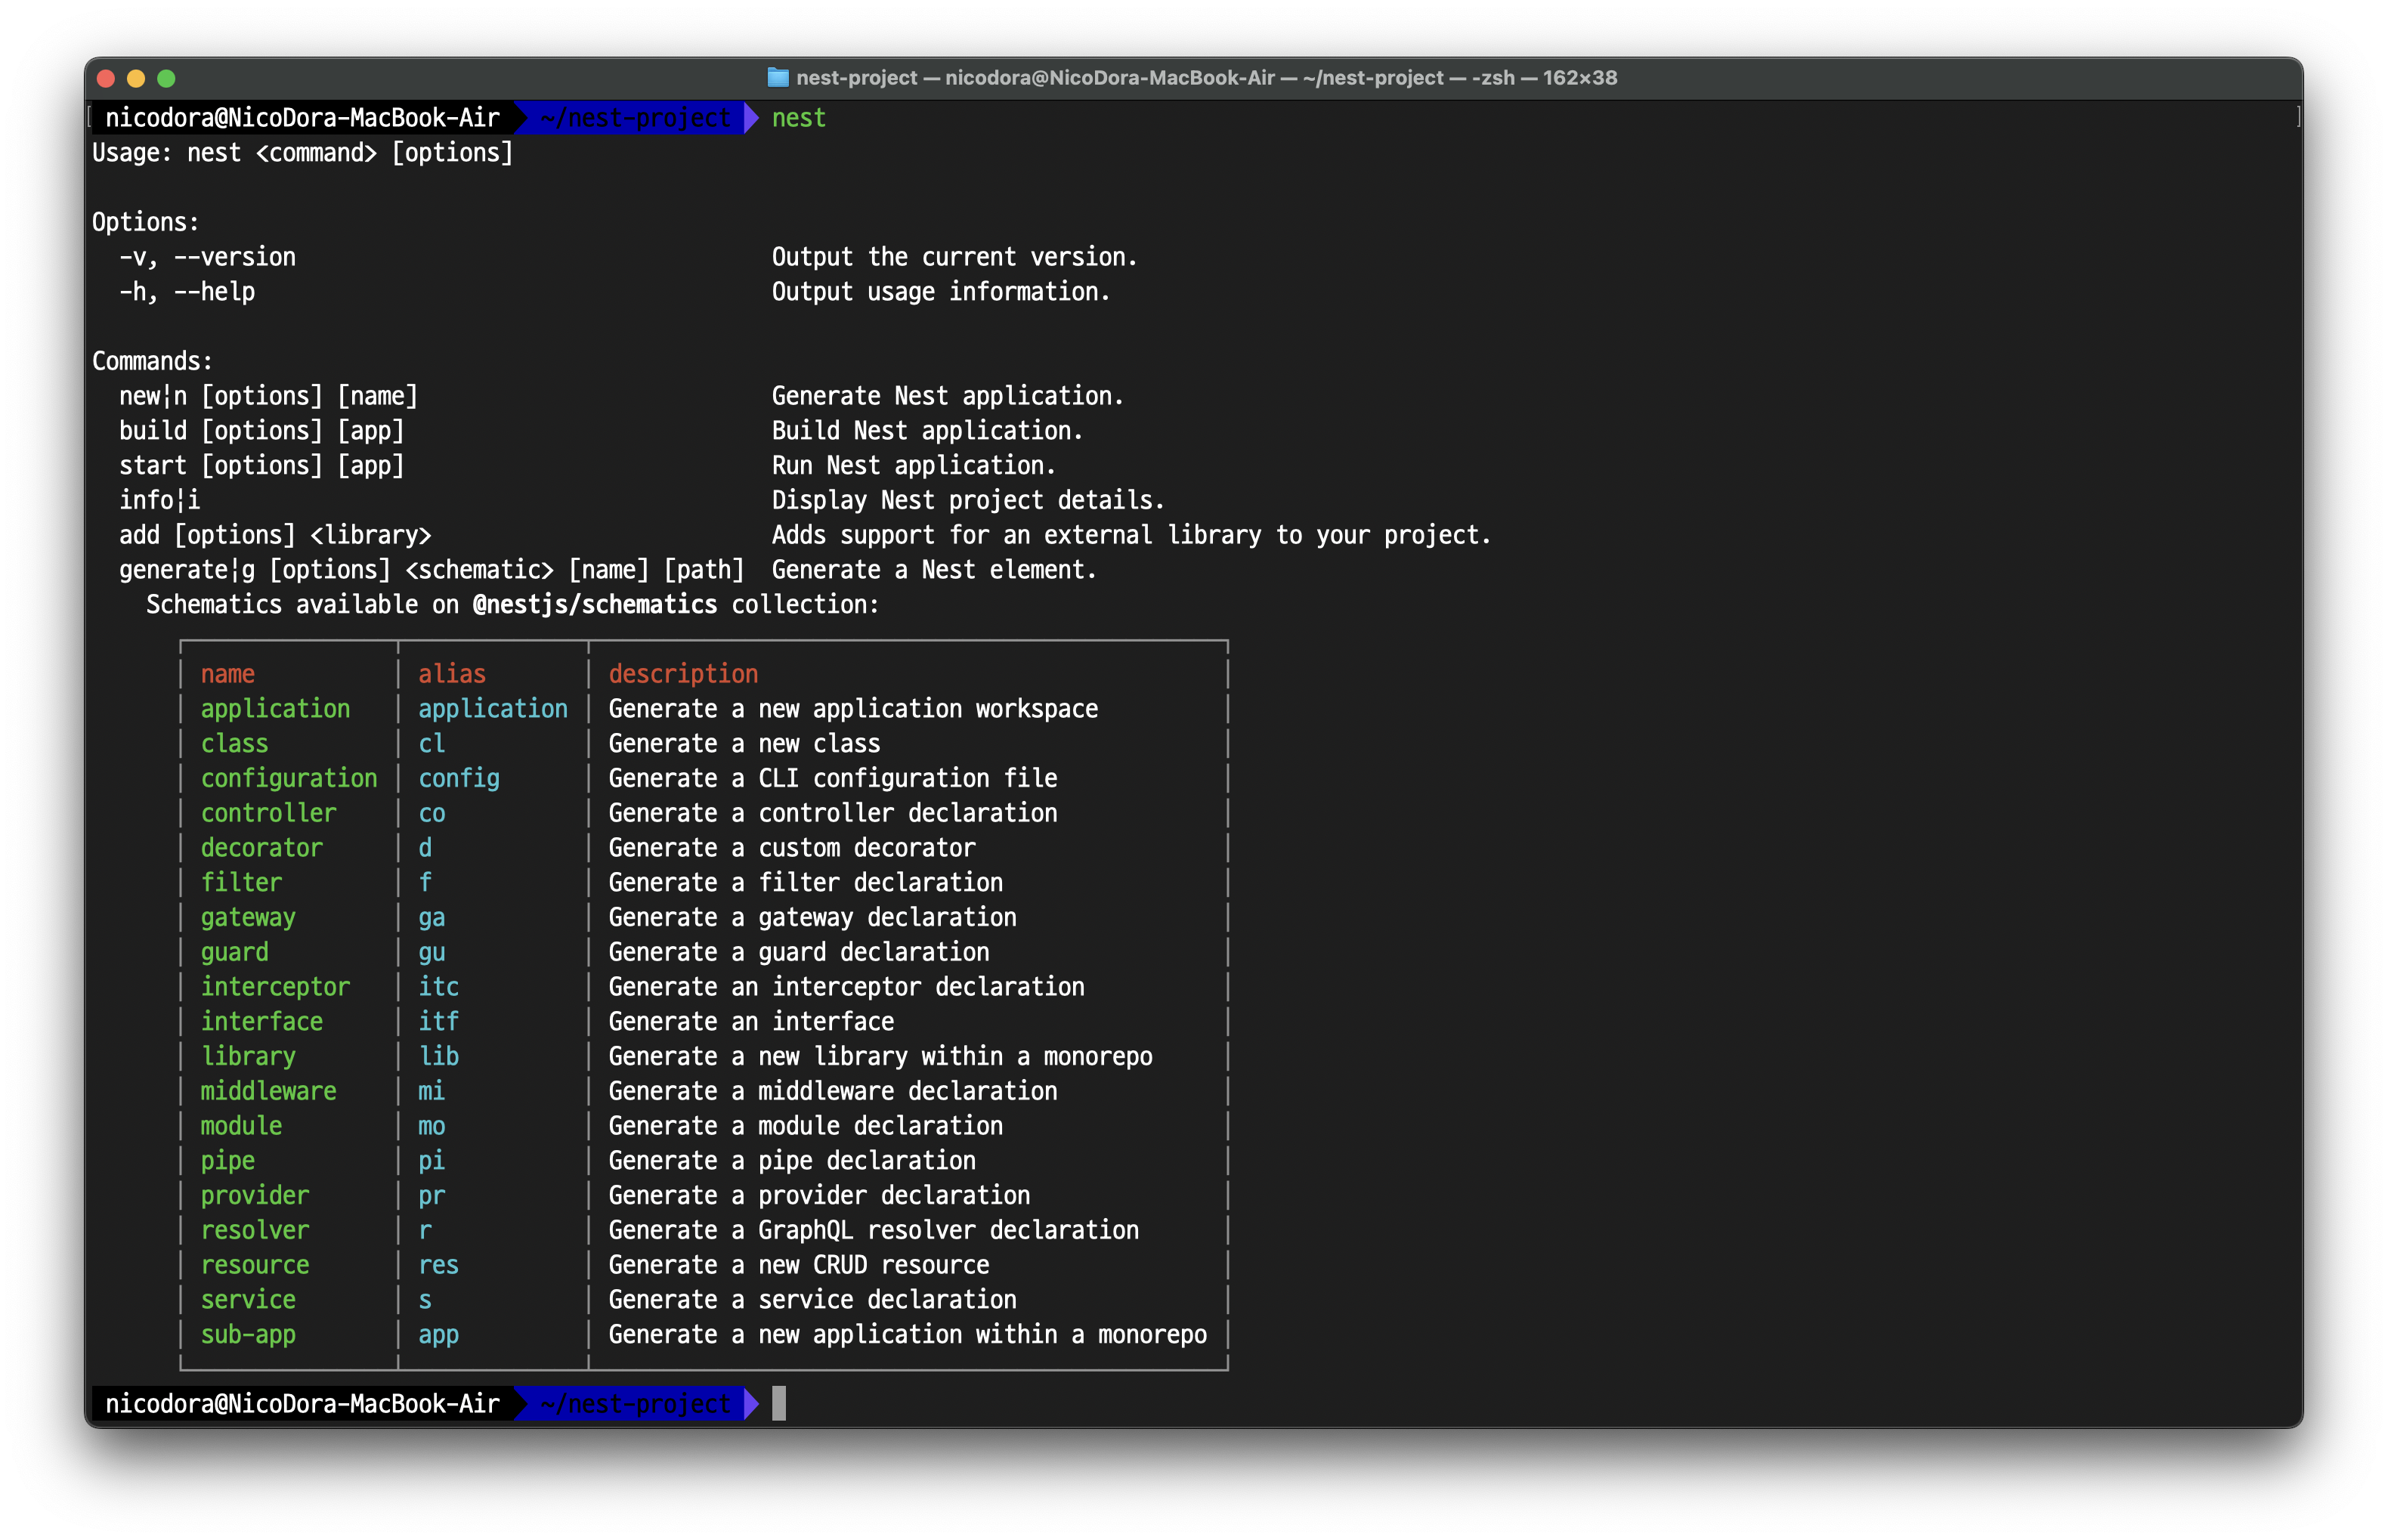
Task: Click 'guard' schematic name
Action: point(234,953)
